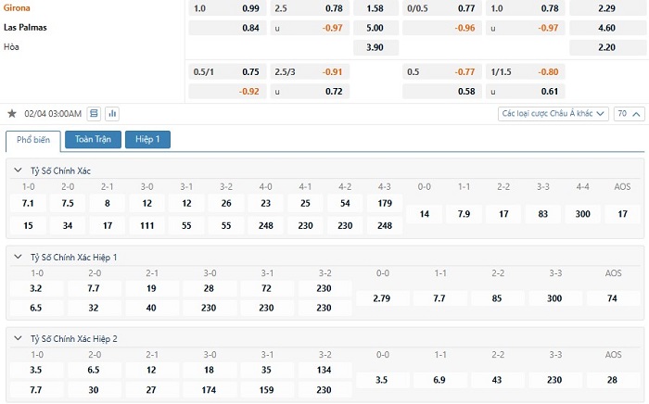Collapse the Tỷ Số Chính Xác section
The image size is (649, 404).
tap(18, 170)
